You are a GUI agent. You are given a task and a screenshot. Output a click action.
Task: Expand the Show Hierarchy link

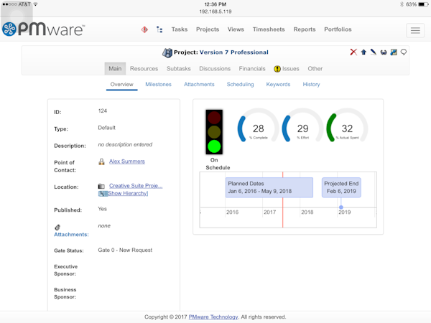127,193
